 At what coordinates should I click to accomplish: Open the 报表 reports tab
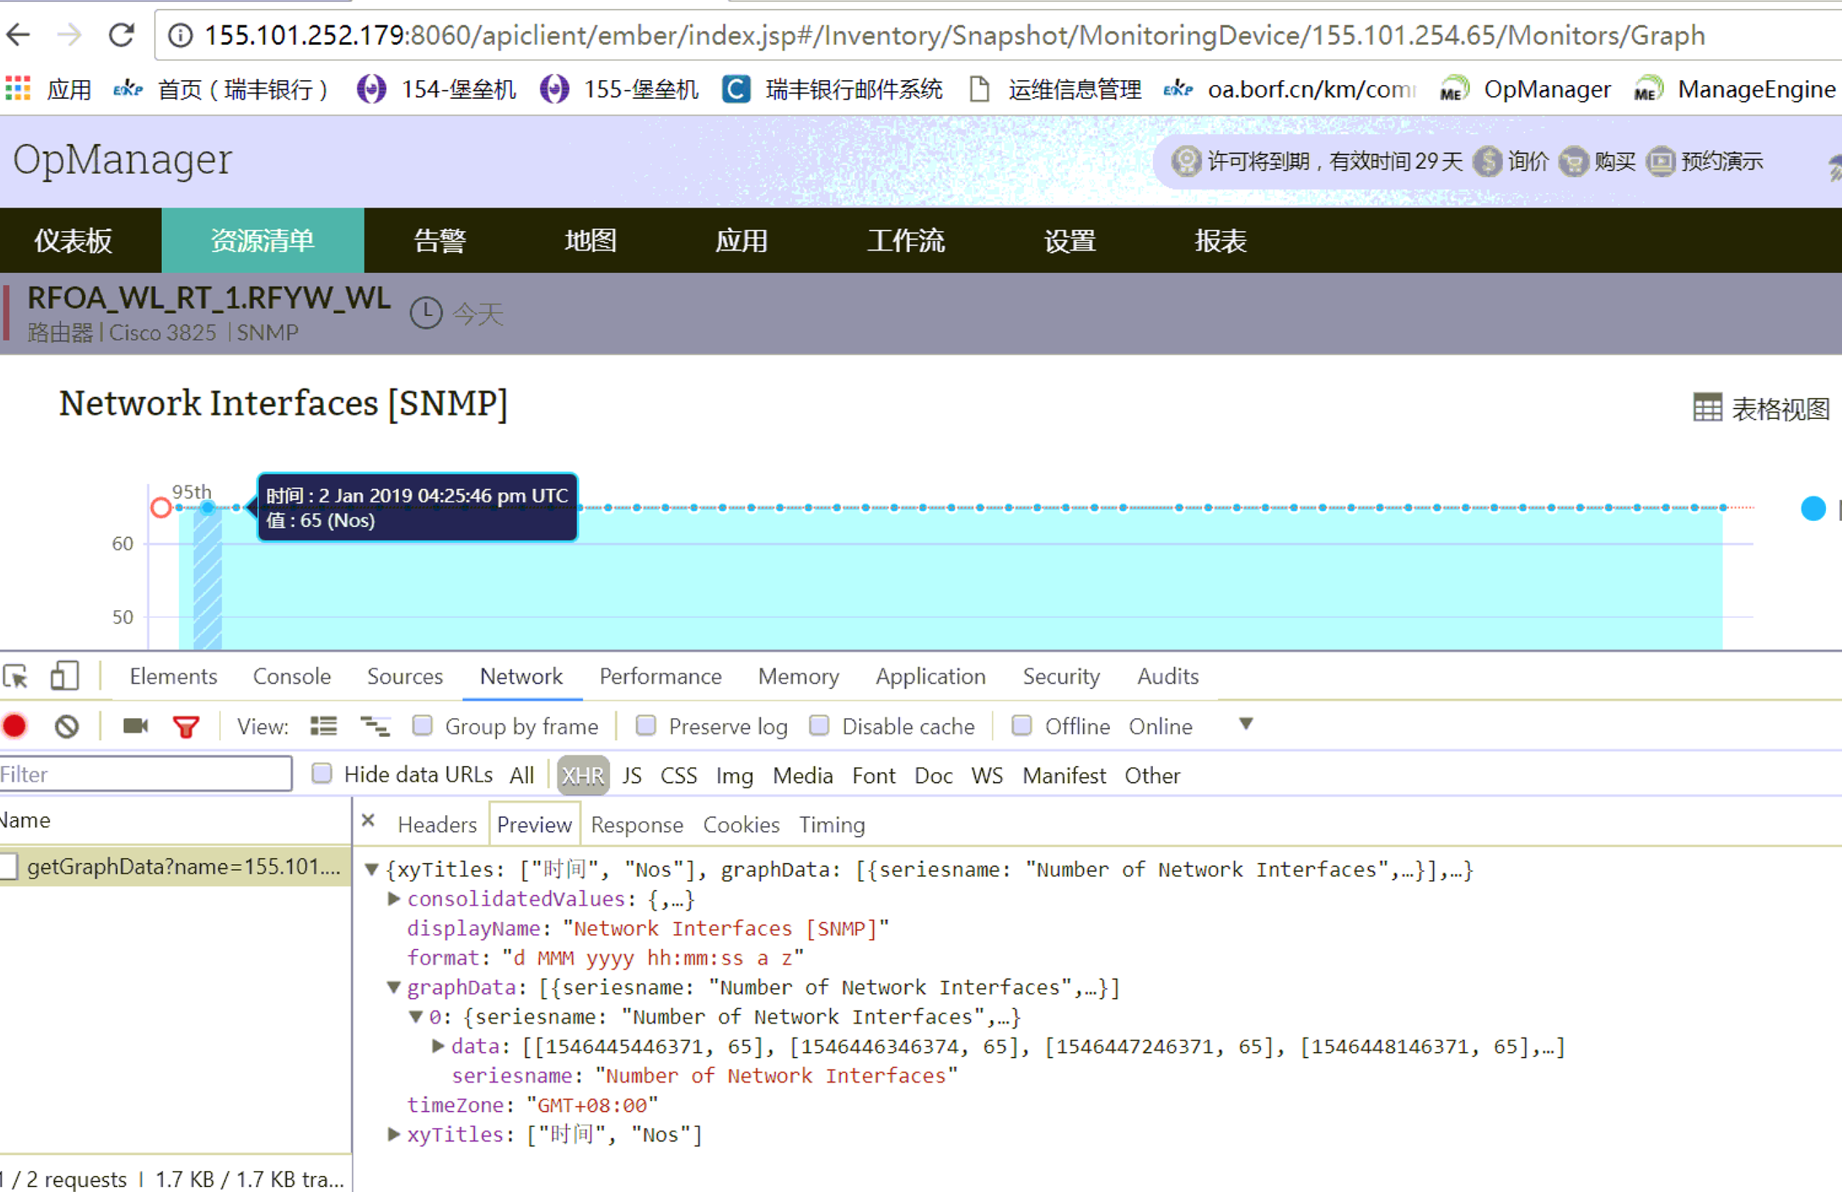tap(1220, 241)
